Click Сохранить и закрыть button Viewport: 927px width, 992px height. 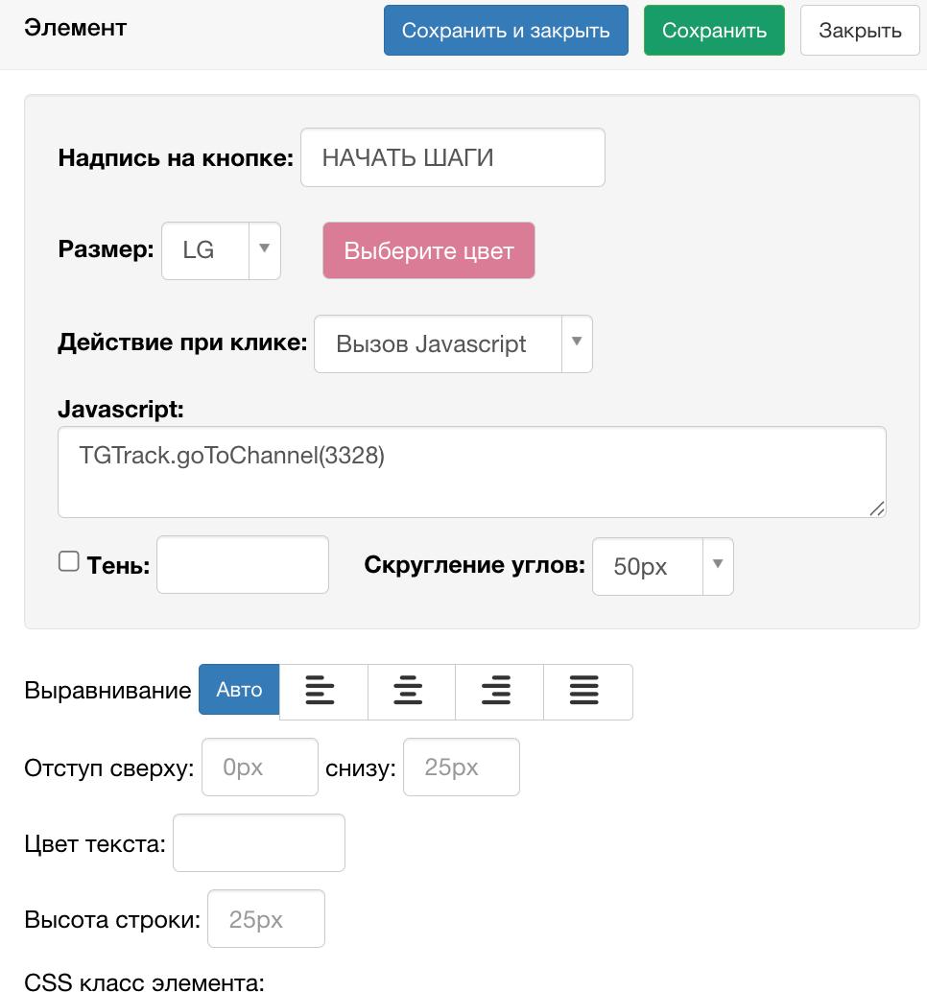tap(506, 30)
